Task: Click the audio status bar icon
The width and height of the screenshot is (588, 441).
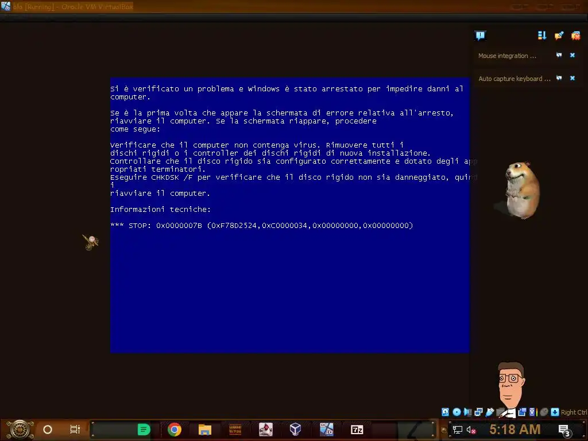Action: pyautogui.click(x=467, y=412)
